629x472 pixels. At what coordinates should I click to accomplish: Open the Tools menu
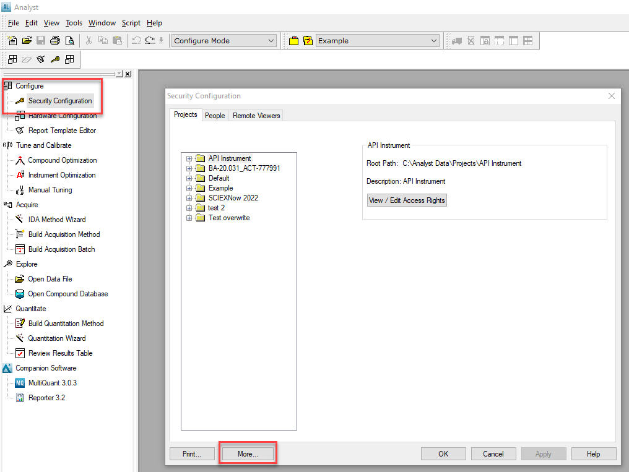pyautogui.click(x=74, y=23)
